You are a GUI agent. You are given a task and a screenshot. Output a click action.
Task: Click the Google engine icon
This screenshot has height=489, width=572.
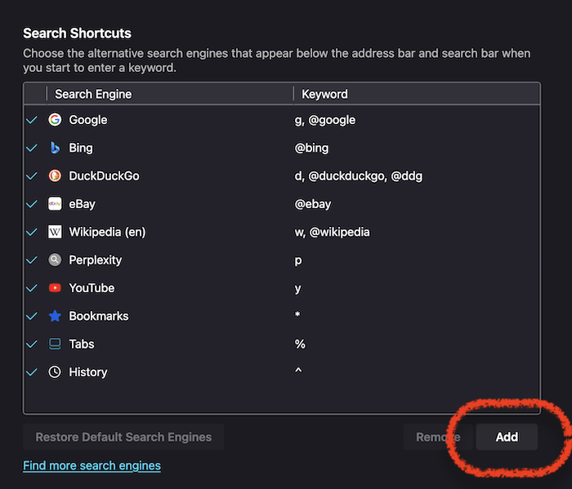pos(55,119)
